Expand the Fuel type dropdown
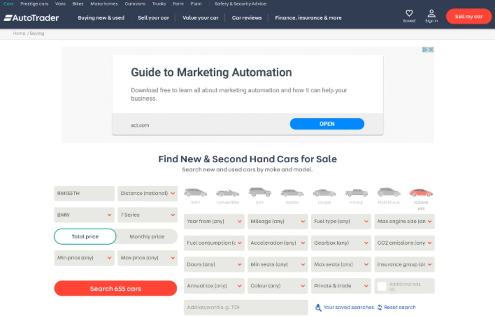The height and width of the screenshot is (316, 495). [x=341, y=221]
